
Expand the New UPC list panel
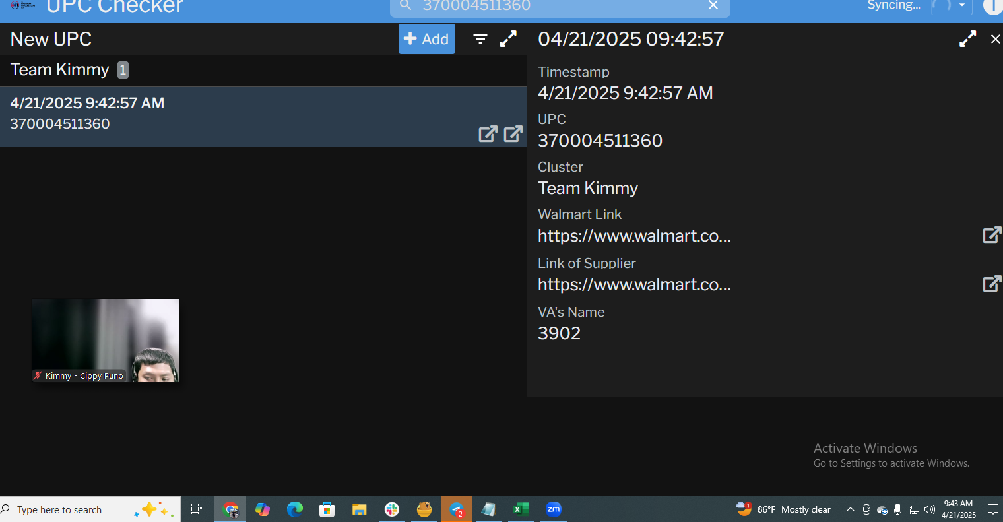point(508,39)
